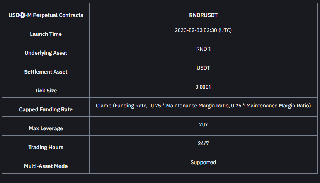Select the USDT settlement asset value
320x183 pixels.
[203, 68]
